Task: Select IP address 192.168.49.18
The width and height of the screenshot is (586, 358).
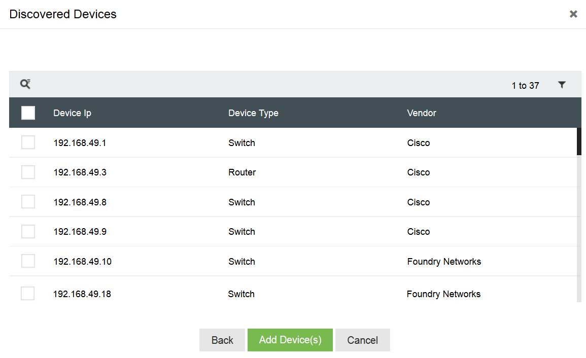Action: tap(82, 294)
